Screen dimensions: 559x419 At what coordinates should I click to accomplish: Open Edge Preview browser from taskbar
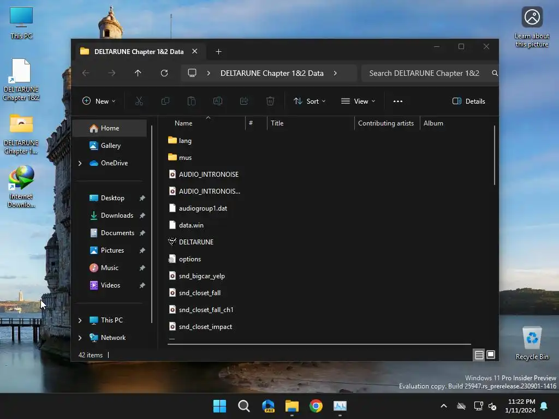[268, 406]
